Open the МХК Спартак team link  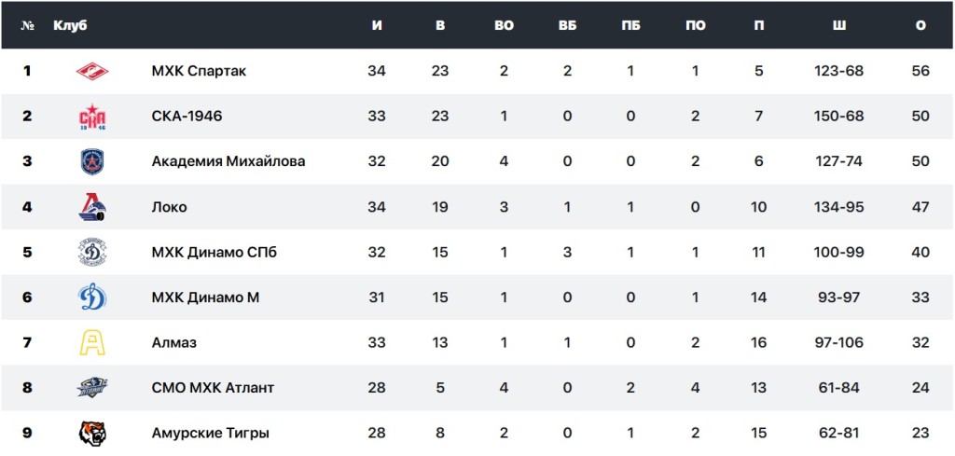tap(199, 71)
